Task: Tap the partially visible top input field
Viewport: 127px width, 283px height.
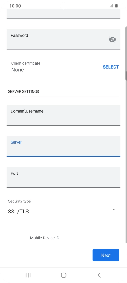Action: 63,14
